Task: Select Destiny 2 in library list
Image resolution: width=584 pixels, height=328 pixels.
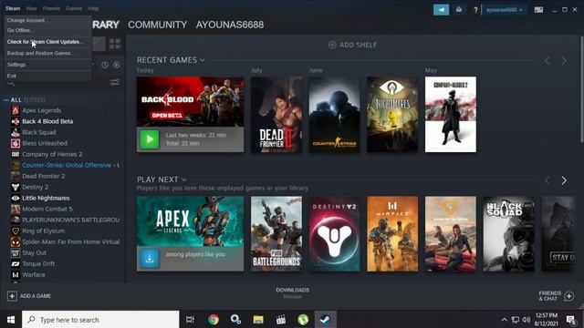Action: pos(35,187)
